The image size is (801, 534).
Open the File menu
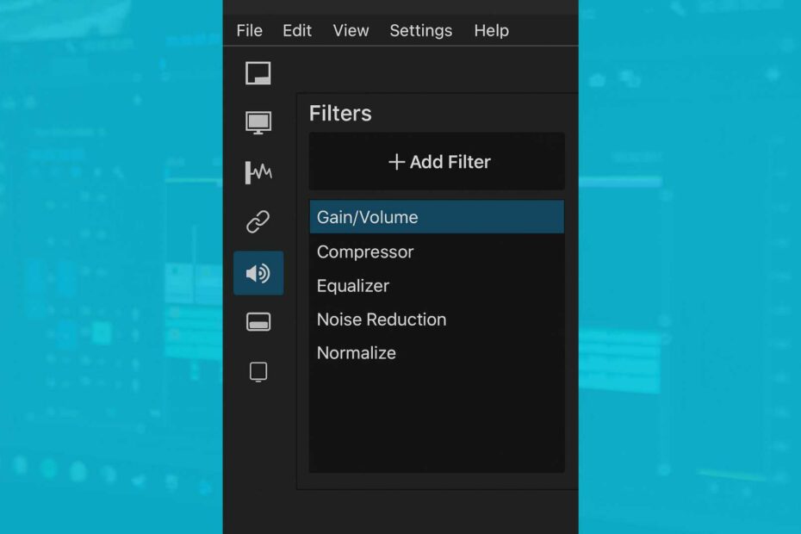[249, 31]
